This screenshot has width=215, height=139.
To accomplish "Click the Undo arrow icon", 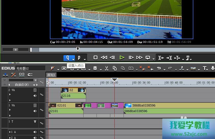I will (159, 68).
